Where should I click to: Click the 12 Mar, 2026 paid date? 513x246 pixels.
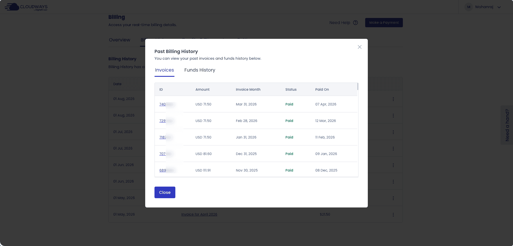pos(325,121)
